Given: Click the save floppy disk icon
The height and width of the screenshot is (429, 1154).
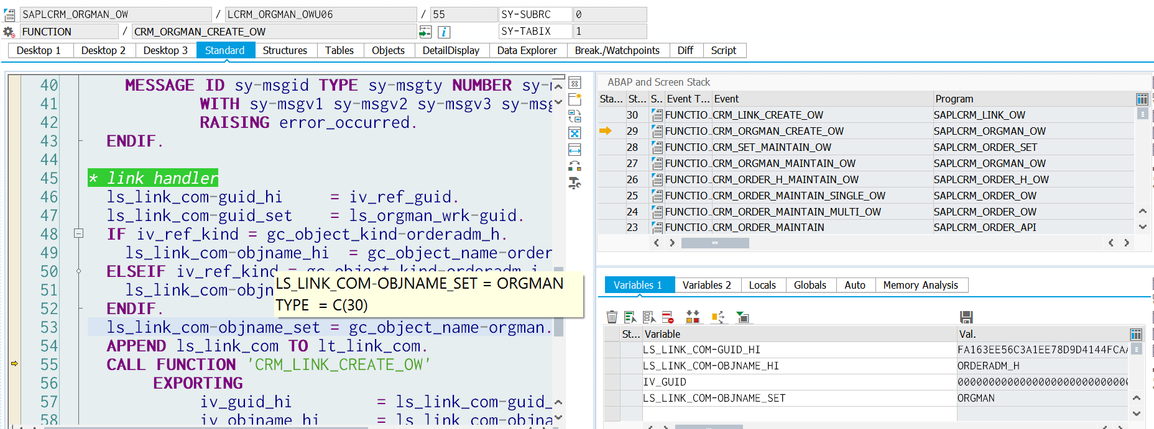Looking at the screenshot, I should coord(966,317).
